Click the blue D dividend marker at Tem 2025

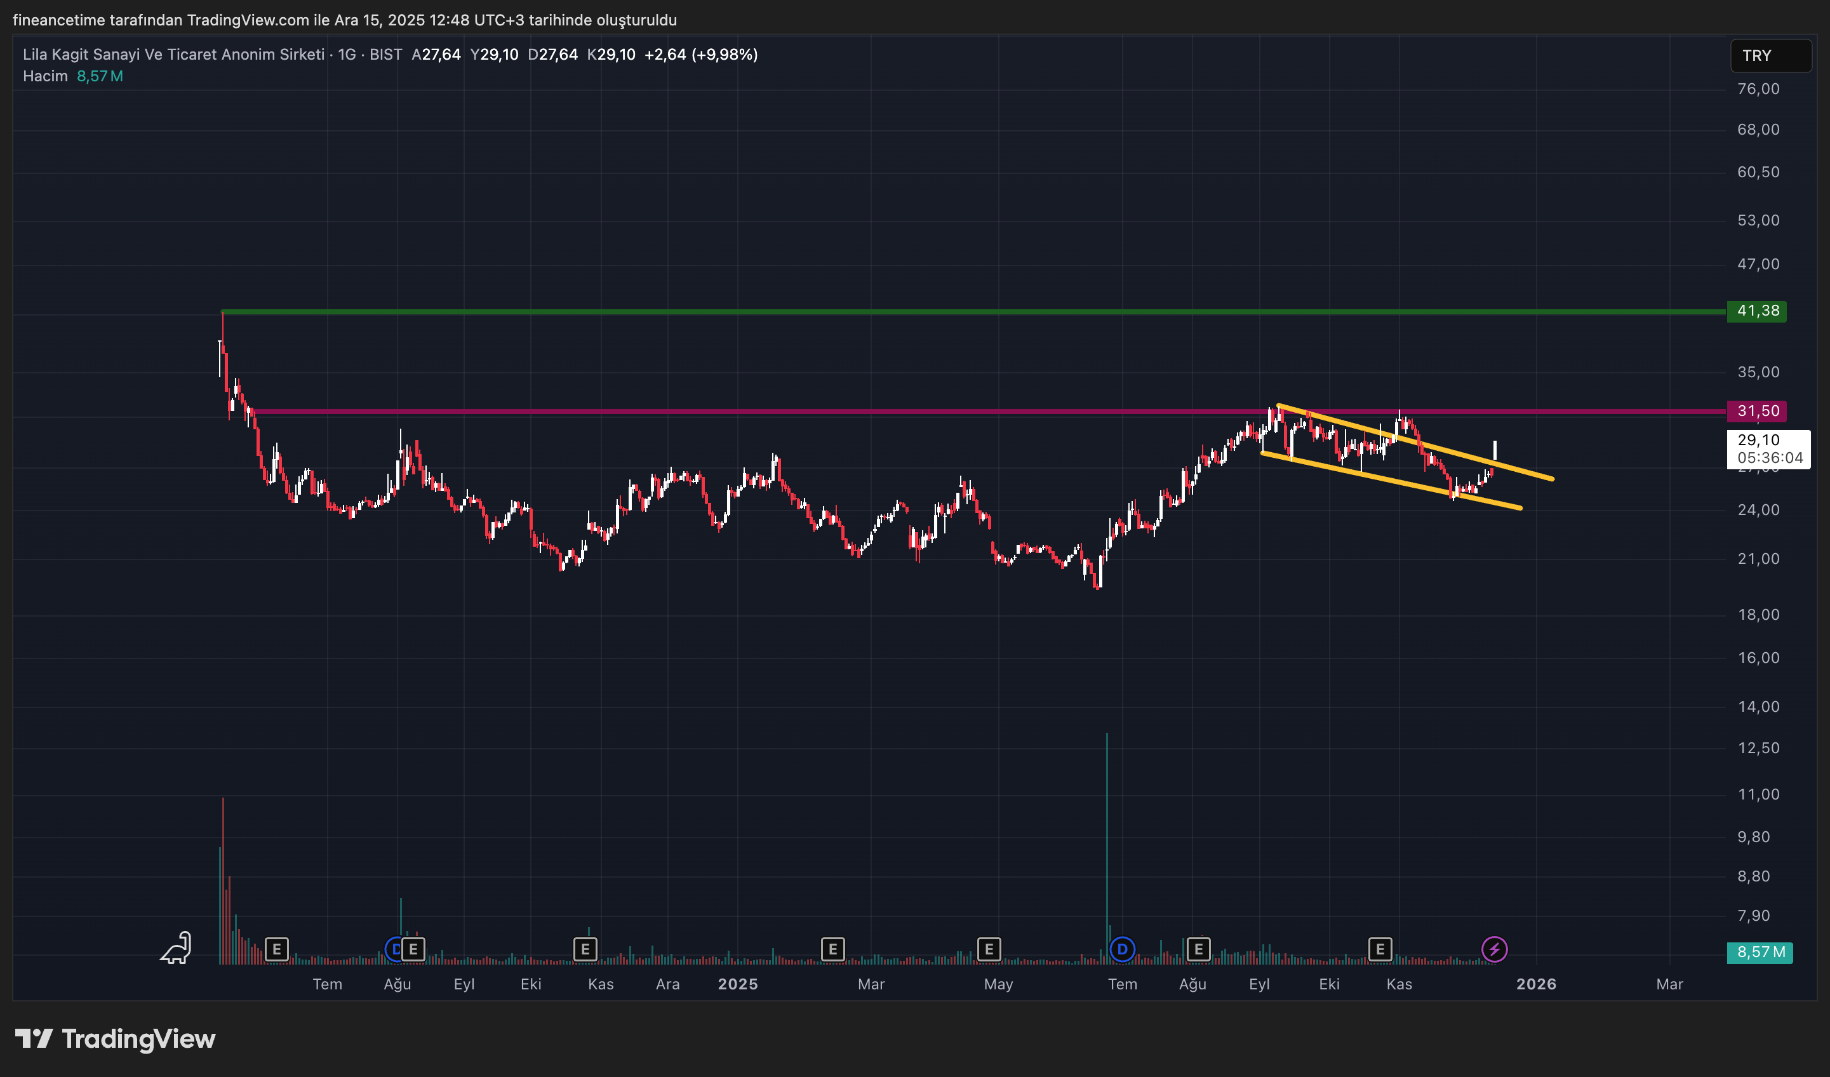[x=1122, y=949]
